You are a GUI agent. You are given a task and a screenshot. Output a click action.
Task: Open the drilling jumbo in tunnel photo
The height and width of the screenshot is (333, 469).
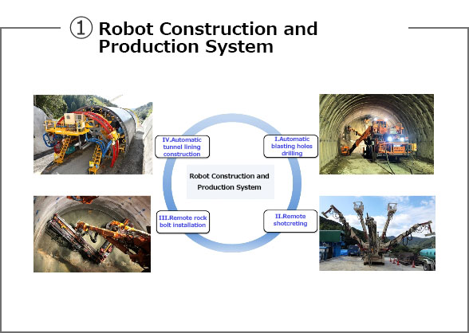(x=376, y=134)
